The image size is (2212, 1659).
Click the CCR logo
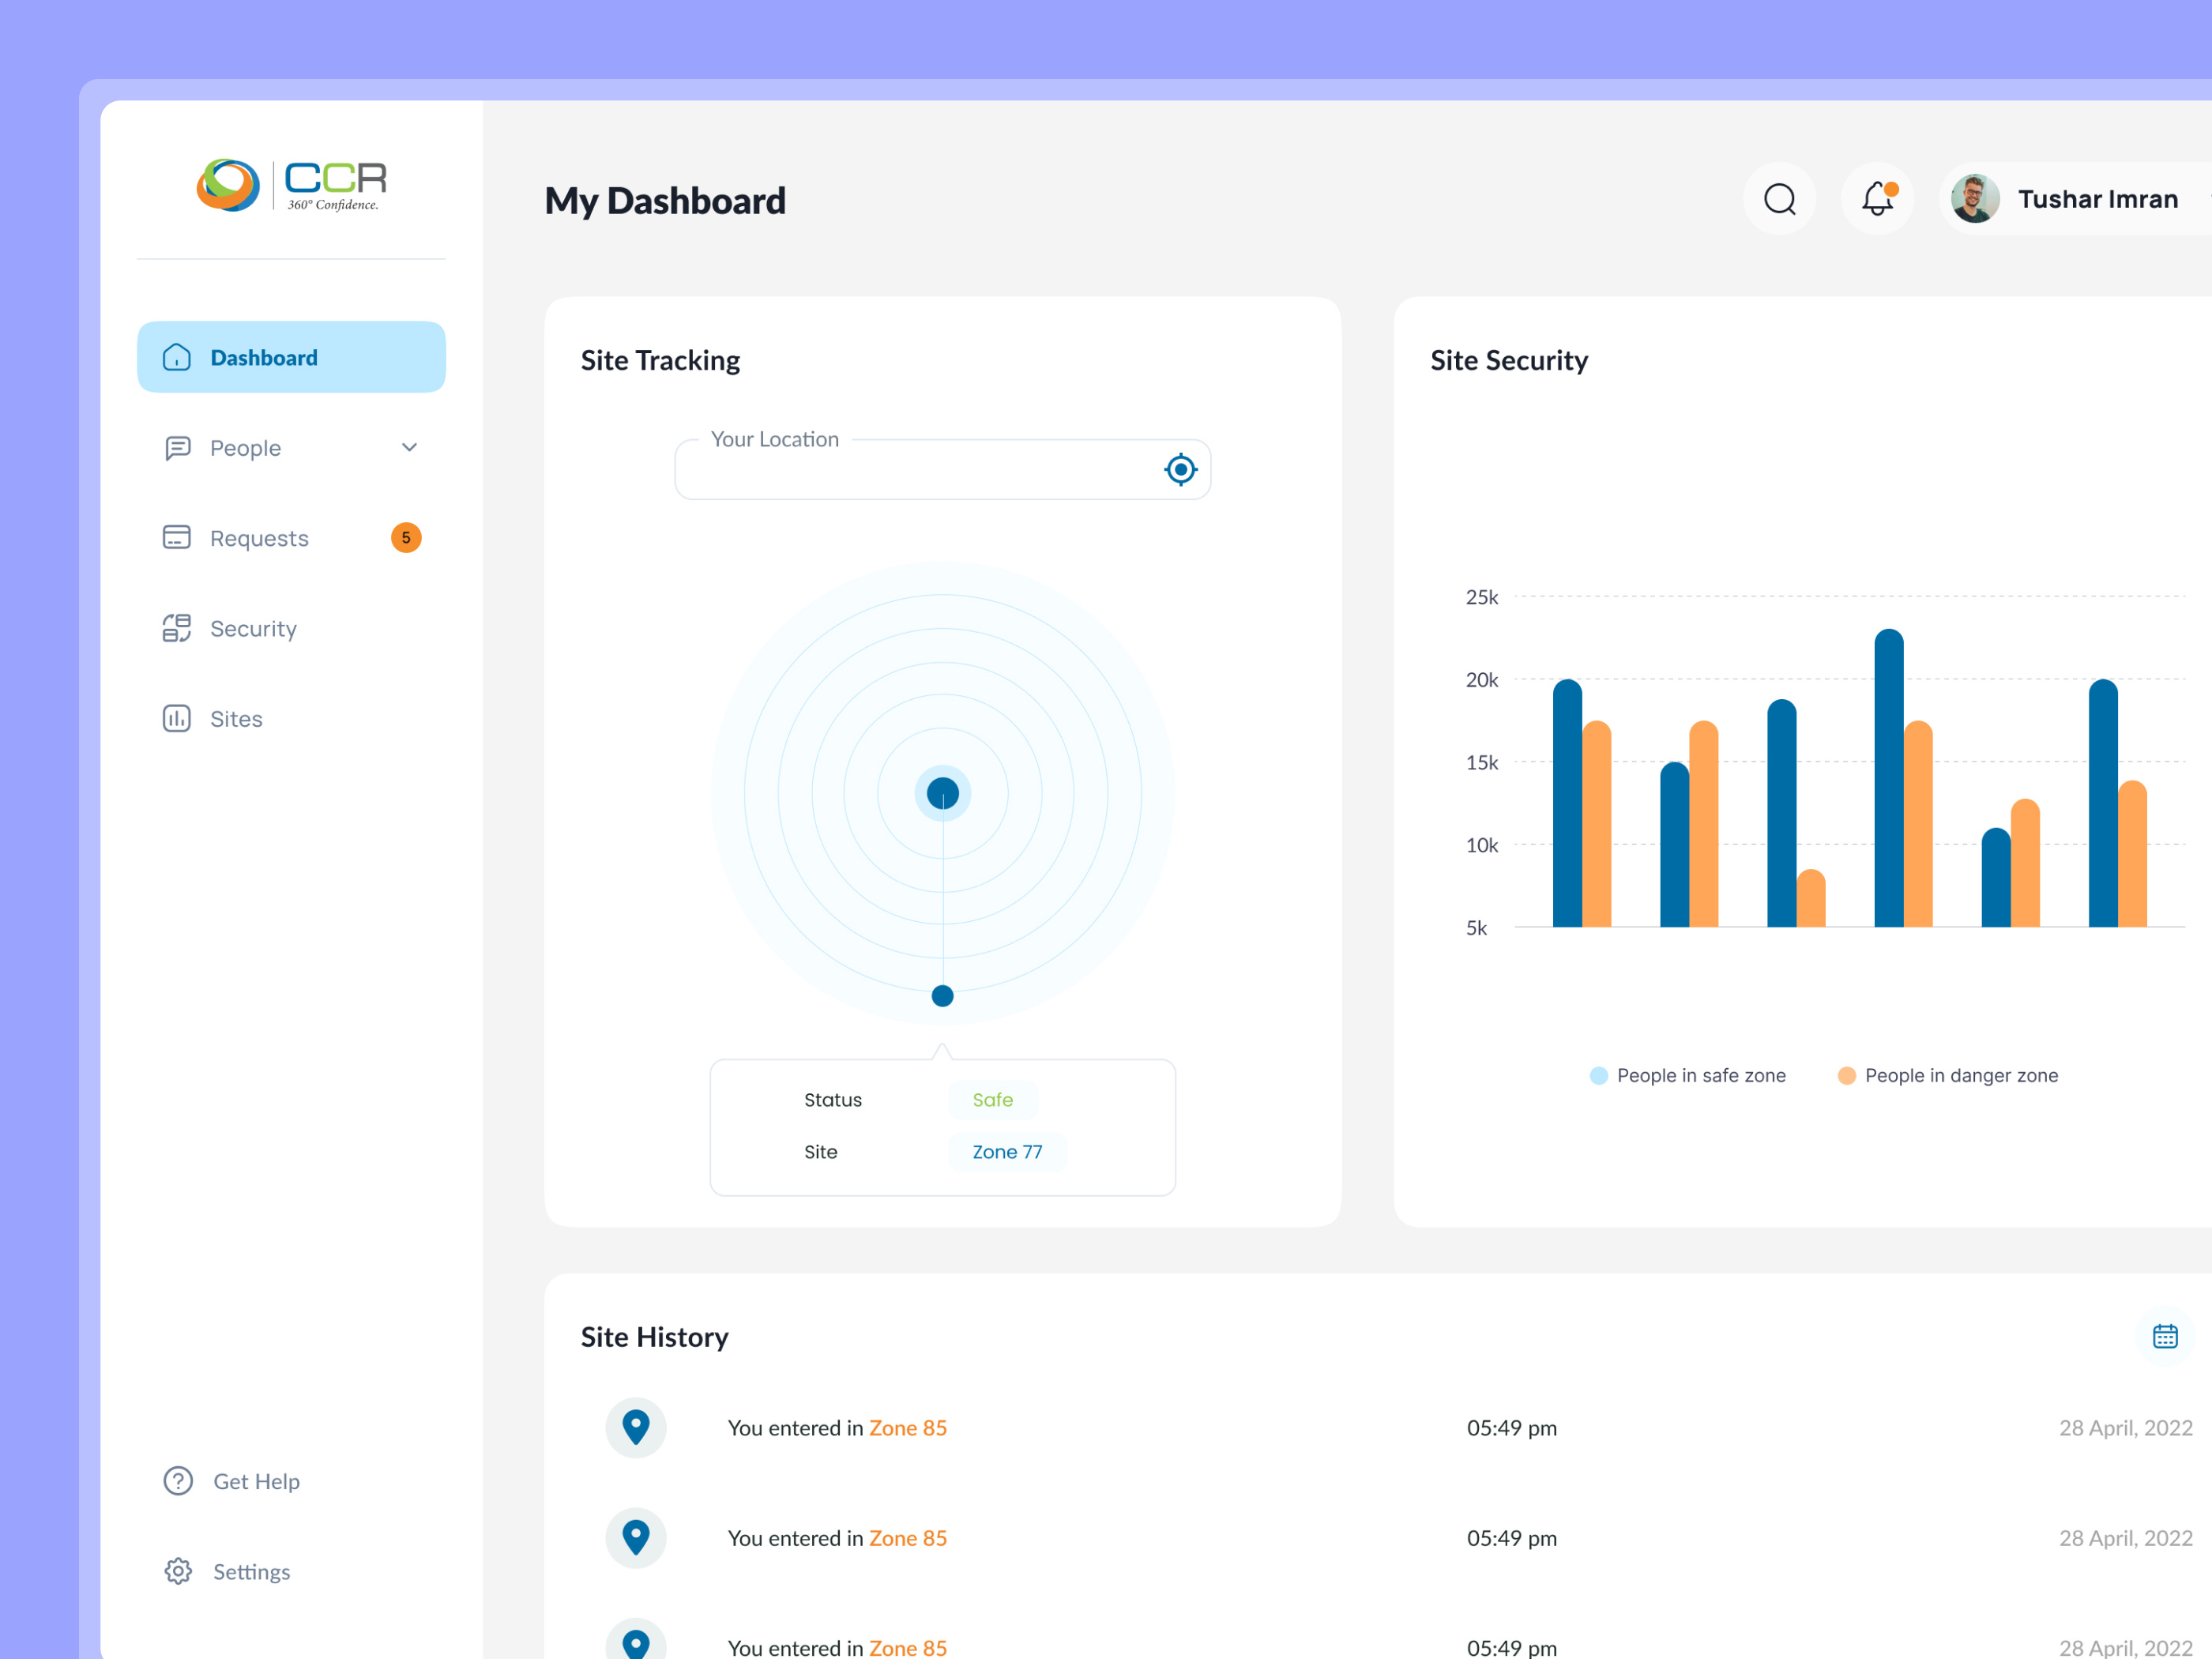coord(291,185)
